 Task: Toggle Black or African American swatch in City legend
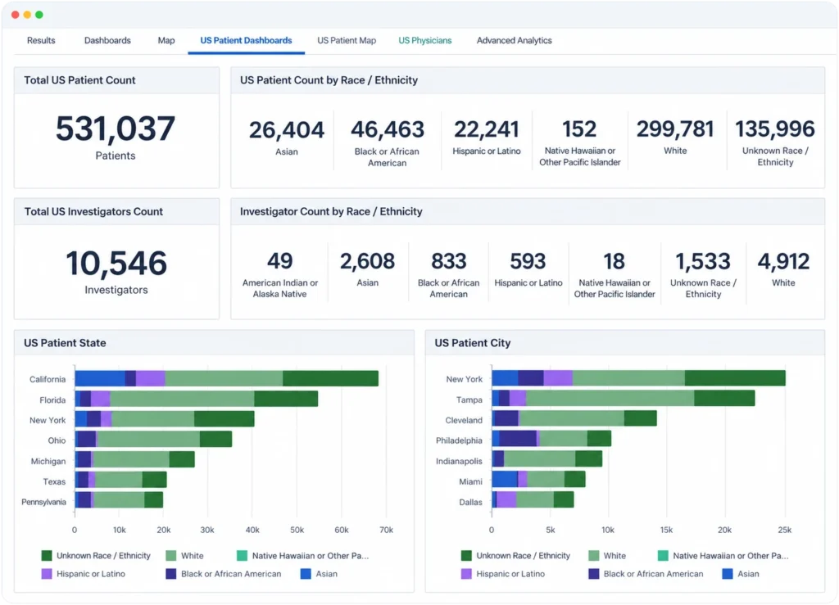593,574
